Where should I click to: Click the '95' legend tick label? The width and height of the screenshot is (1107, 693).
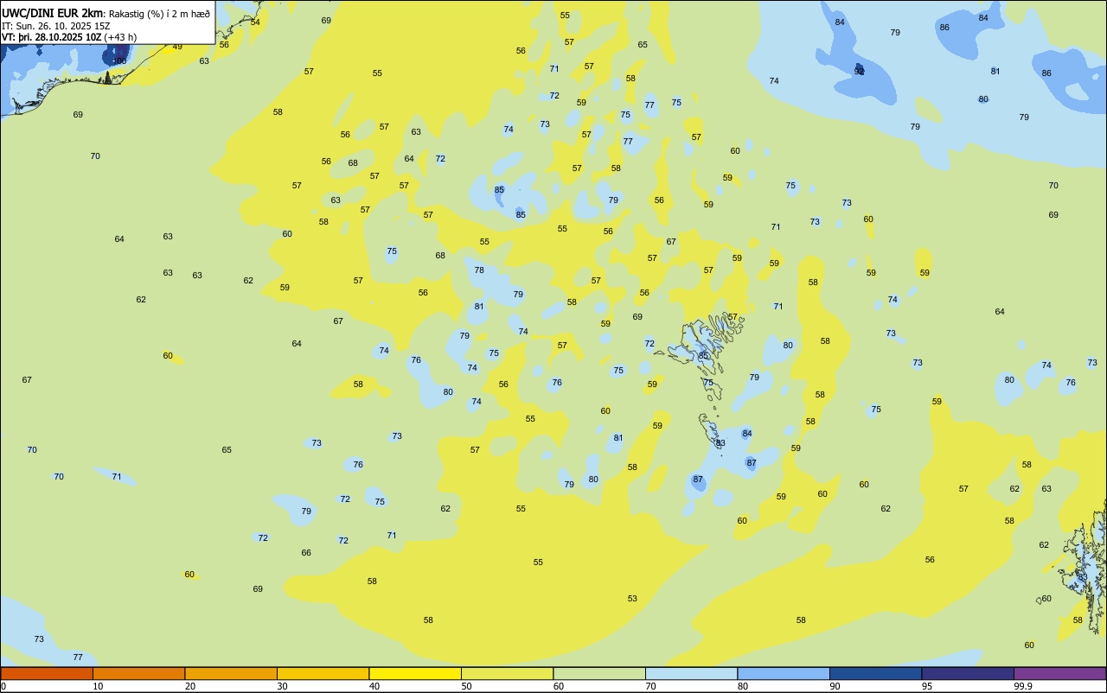(927, 686)
